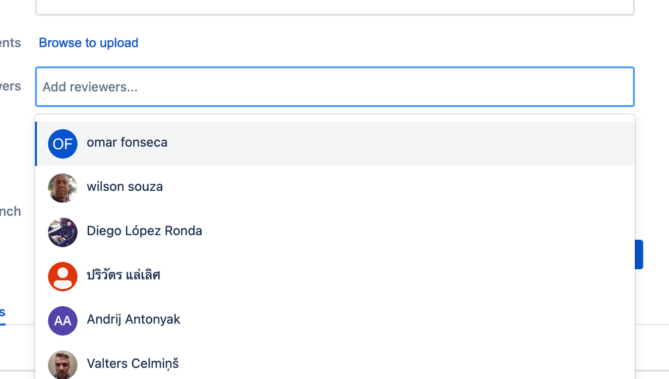Screen dimensions: 669x379
Task: Click the blue button at right edge
Action: [639, 254]
